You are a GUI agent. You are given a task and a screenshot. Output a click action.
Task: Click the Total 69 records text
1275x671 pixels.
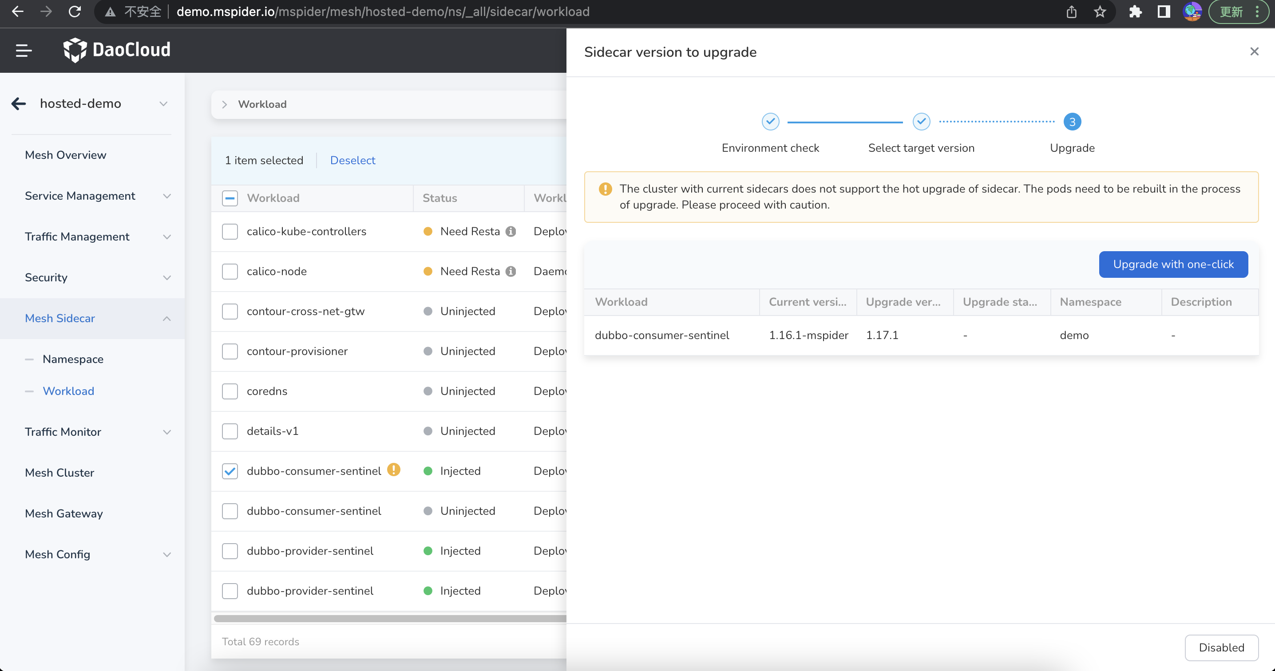tap(260, 642)
